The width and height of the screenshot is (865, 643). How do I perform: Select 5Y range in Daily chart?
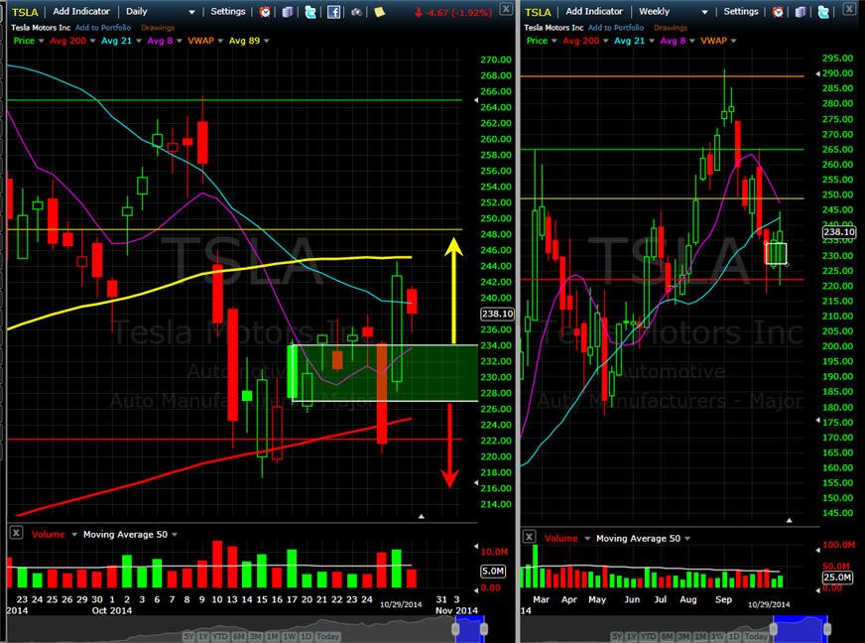(188, 636)
